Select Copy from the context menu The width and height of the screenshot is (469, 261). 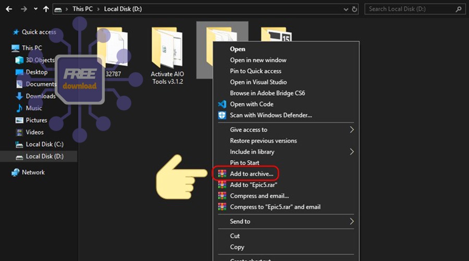click(x=237, y=247)
